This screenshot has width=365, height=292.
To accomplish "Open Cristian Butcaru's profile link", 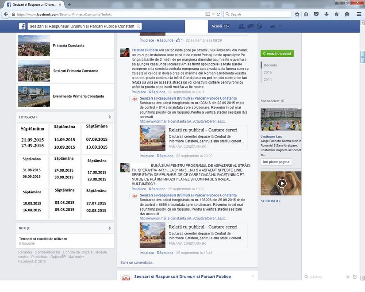I will click(x=145, y=50).
